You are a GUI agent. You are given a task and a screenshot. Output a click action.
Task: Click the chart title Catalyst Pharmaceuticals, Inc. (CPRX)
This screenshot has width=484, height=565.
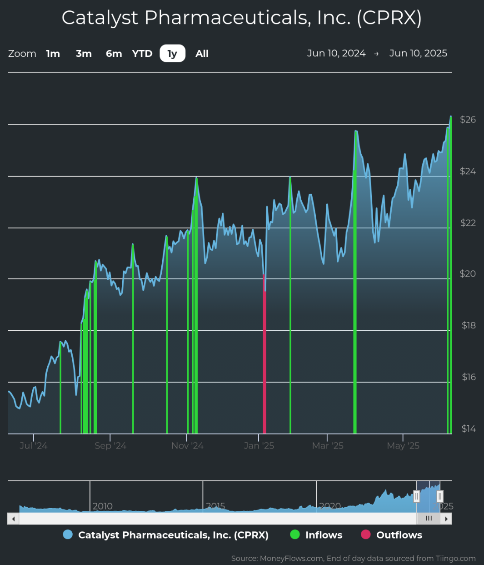(242, 18)
